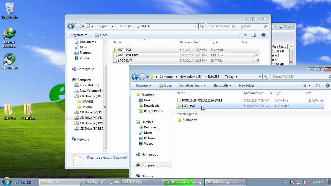
Task: Open the address history dropdown in the IMAGES window
Action: tap(260, 77)
